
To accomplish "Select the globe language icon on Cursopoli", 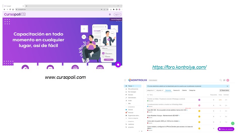I will (x=110, y=15).
